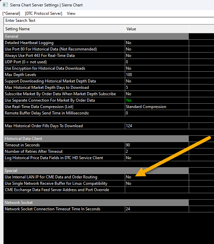
Task: Toggle Detailed Heartbeat Logging value No
Action: [157, 43]
